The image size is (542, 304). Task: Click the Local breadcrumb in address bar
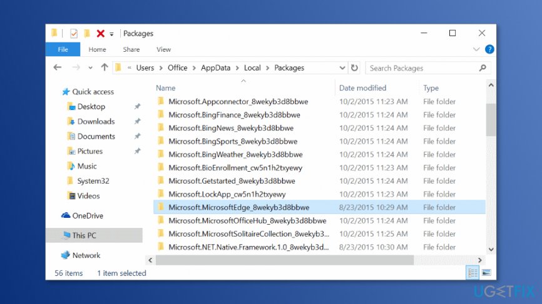coord(252,68)
